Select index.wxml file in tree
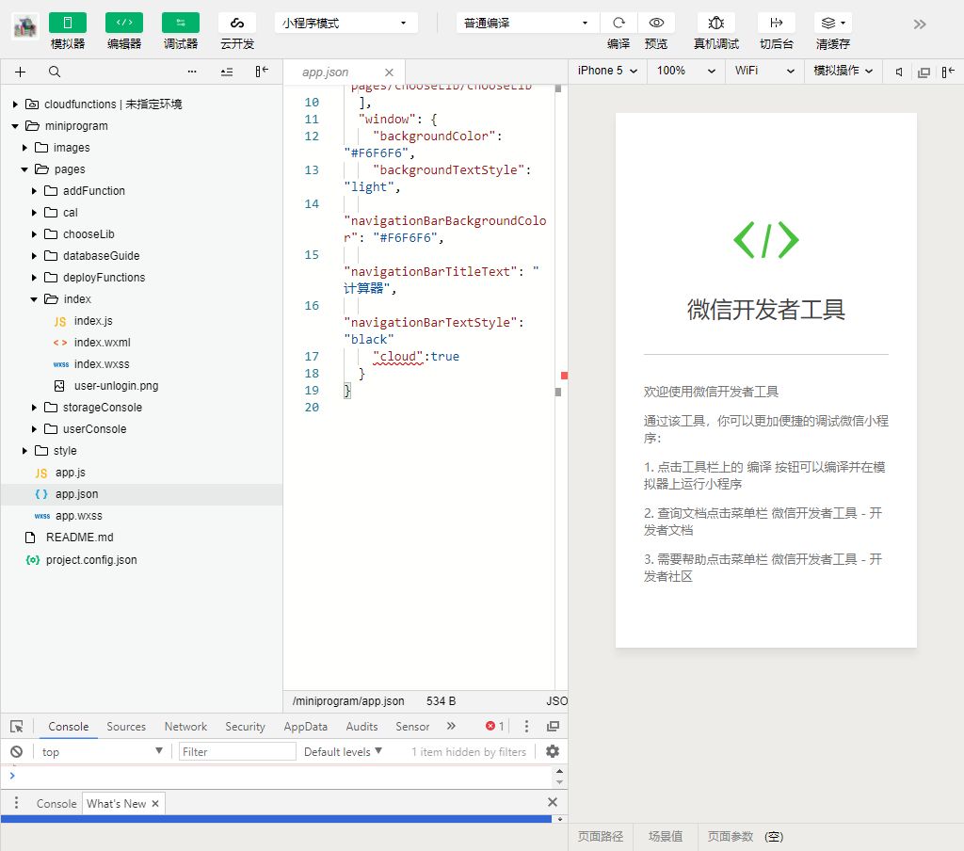The height and width of the screenshot is (851, 964). pyautogui.click(x=102, y=343)
